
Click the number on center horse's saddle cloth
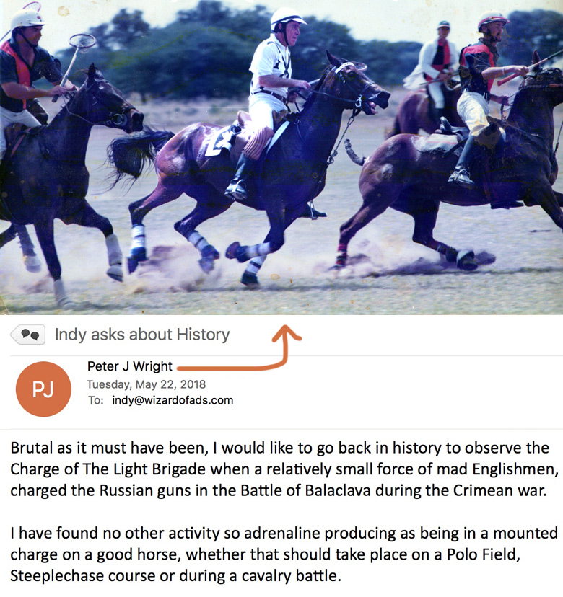pyautogui.click(x=218, y=143)
